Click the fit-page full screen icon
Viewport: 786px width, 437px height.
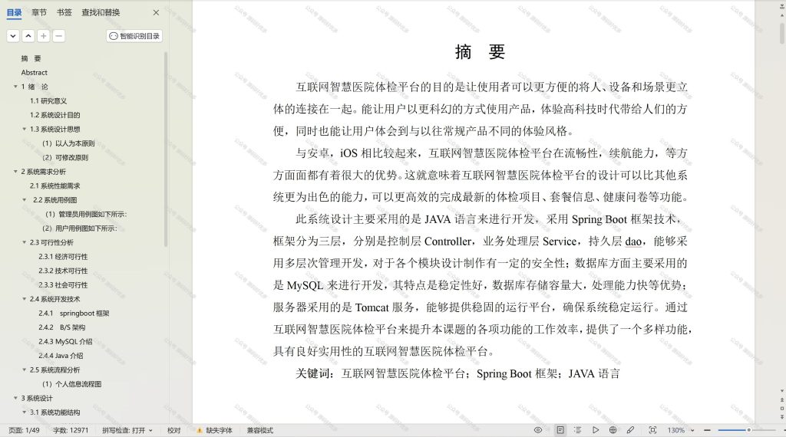click(x=652, y=430)
